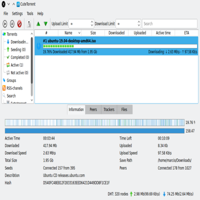Collapse the sidebar list via top chevron
The width and height of the screenshot is (200, 200).
tap(31, 34)
